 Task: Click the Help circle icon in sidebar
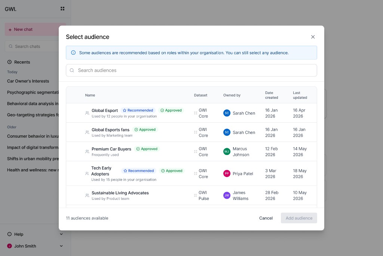click(x=9, y=234)
